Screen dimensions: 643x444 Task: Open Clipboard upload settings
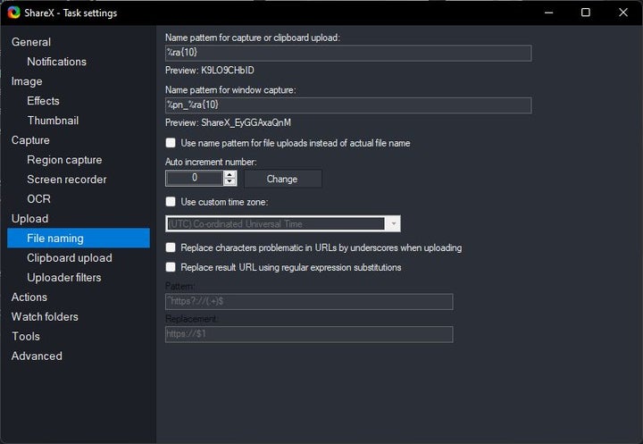pyautogui.click(x=70, y=258)
